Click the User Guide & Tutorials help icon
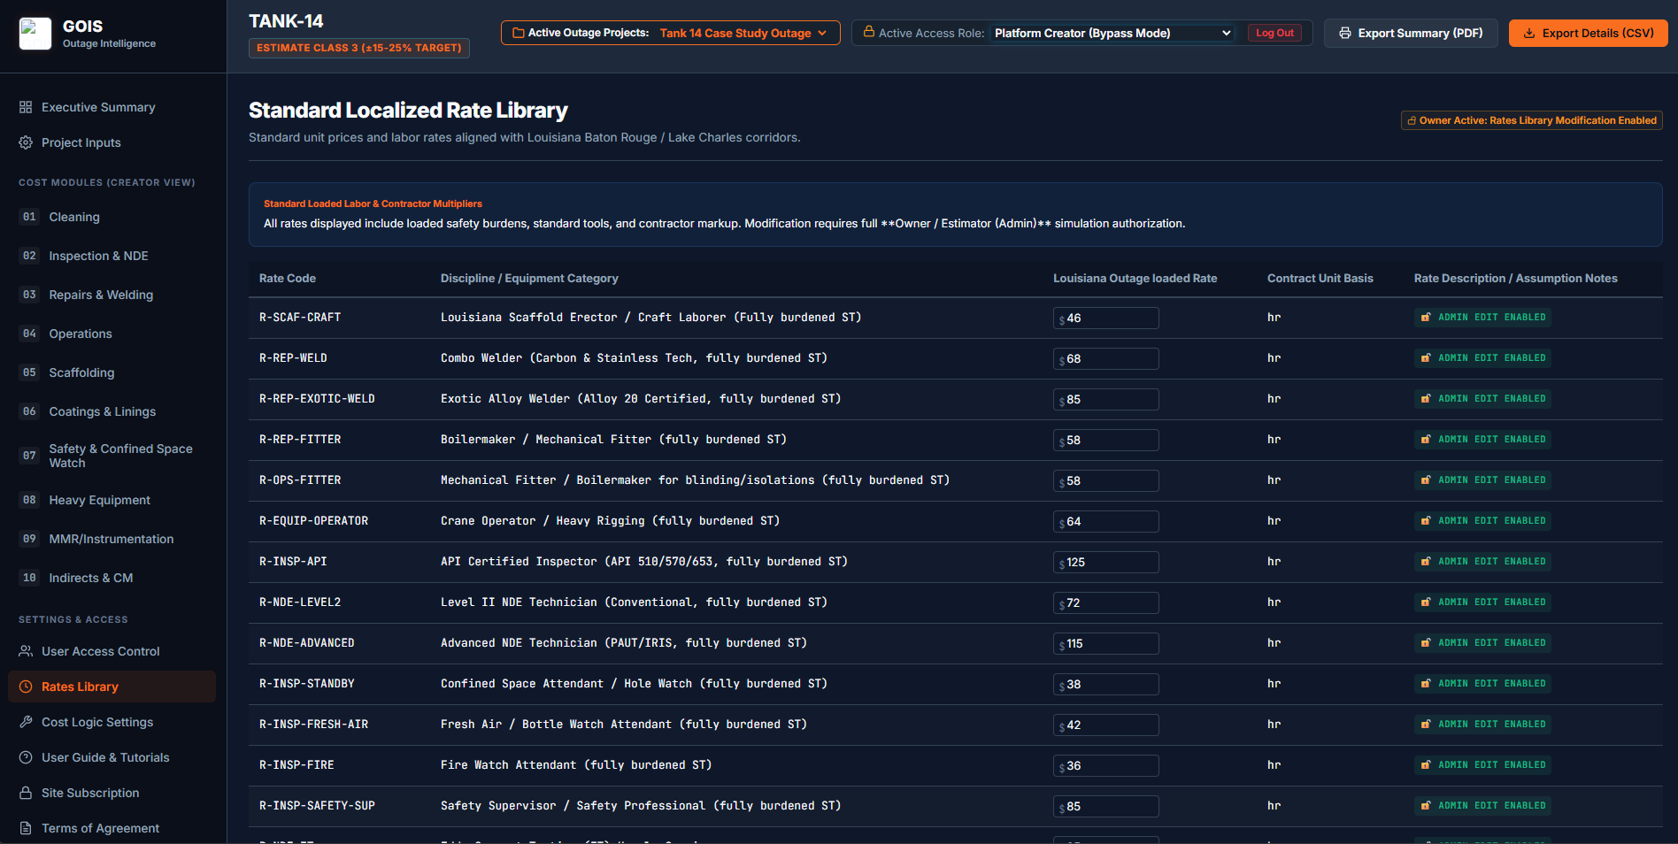1678x844 pixels. click(x=26, y=757)
